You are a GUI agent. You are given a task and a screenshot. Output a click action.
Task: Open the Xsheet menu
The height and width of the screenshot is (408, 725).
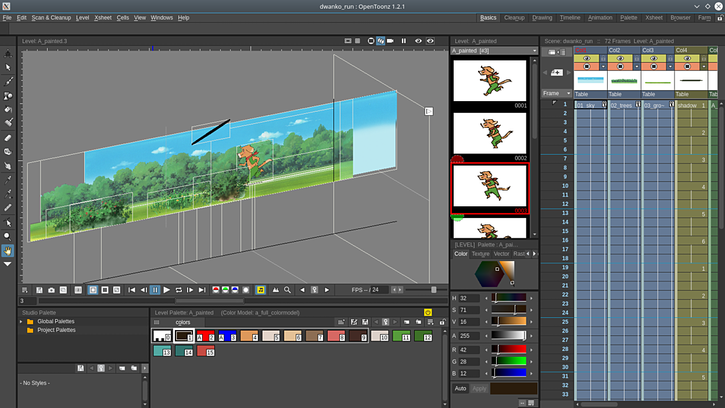click(103, 18)
